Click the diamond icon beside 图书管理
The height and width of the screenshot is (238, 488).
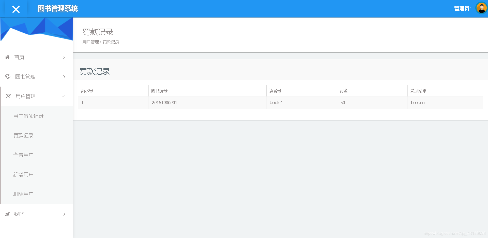coord(8,77)
